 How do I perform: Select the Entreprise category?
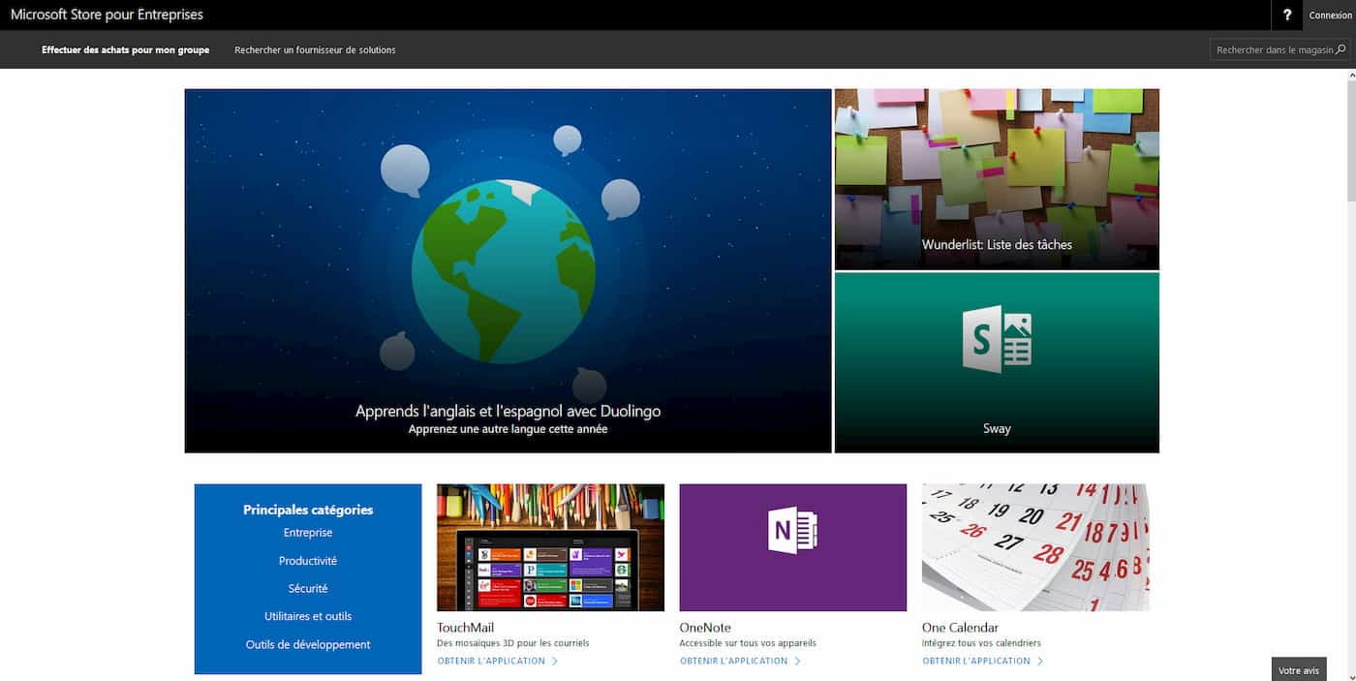point(308,533)
